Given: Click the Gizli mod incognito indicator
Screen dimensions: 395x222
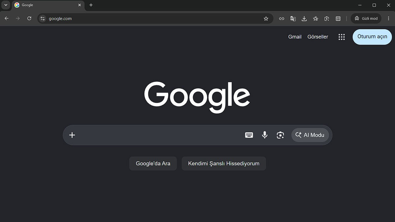Looking at the screenshot, I should tap(366, 19).
